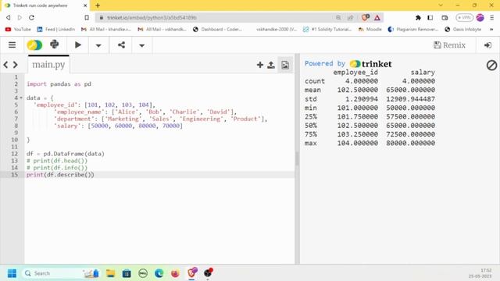Reload the page
Image resolution: width=500 pixels, height=281 pixels.
(x=31, y=17)
